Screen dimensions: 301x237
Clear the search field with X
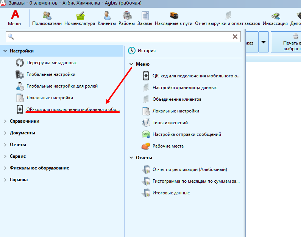tap(235, 37)
